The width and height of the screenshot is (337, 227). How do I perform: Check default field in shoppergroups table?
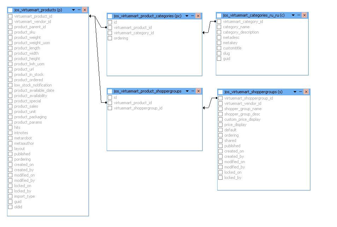220,130
